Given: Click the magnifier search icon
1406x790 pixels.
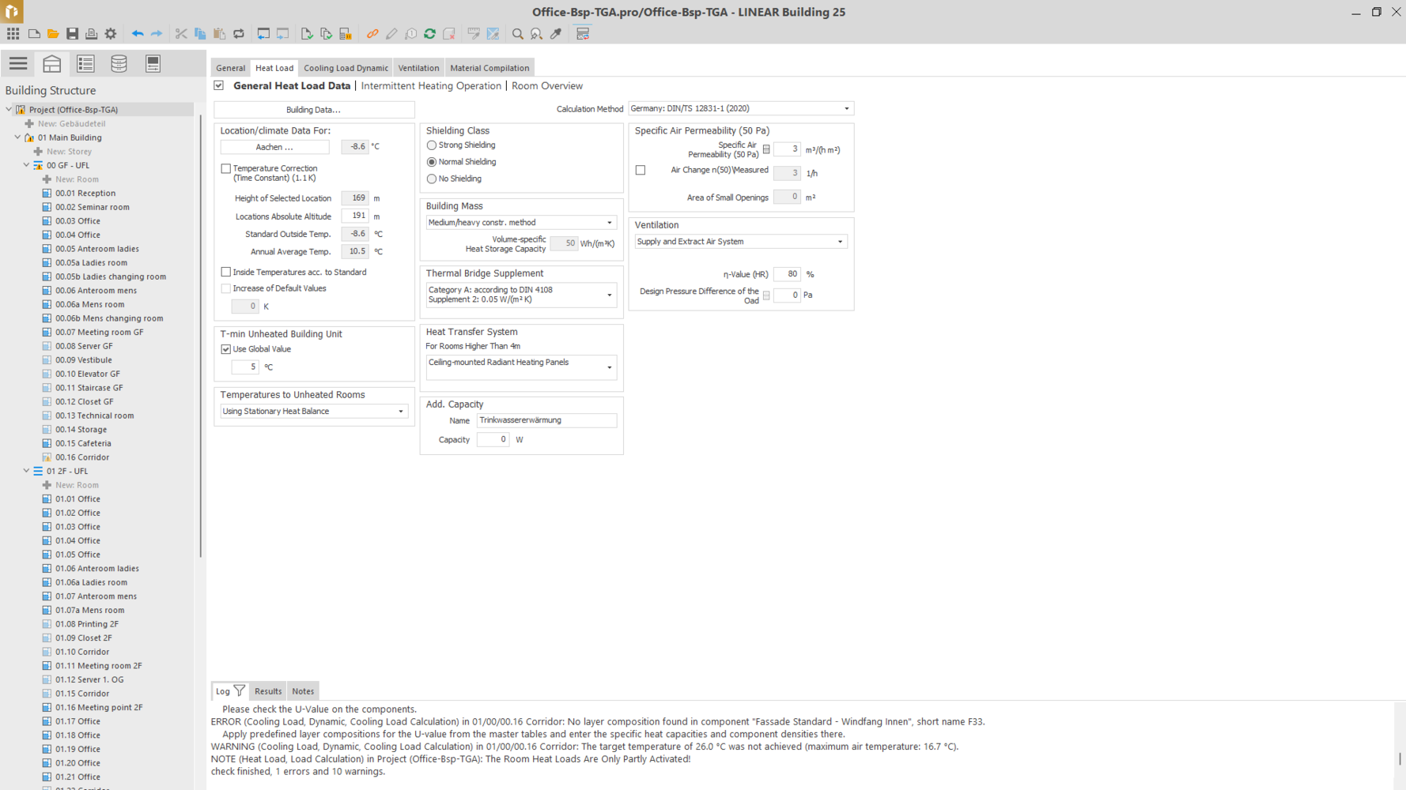Looking at the screenshot, I should pos(517,34).
